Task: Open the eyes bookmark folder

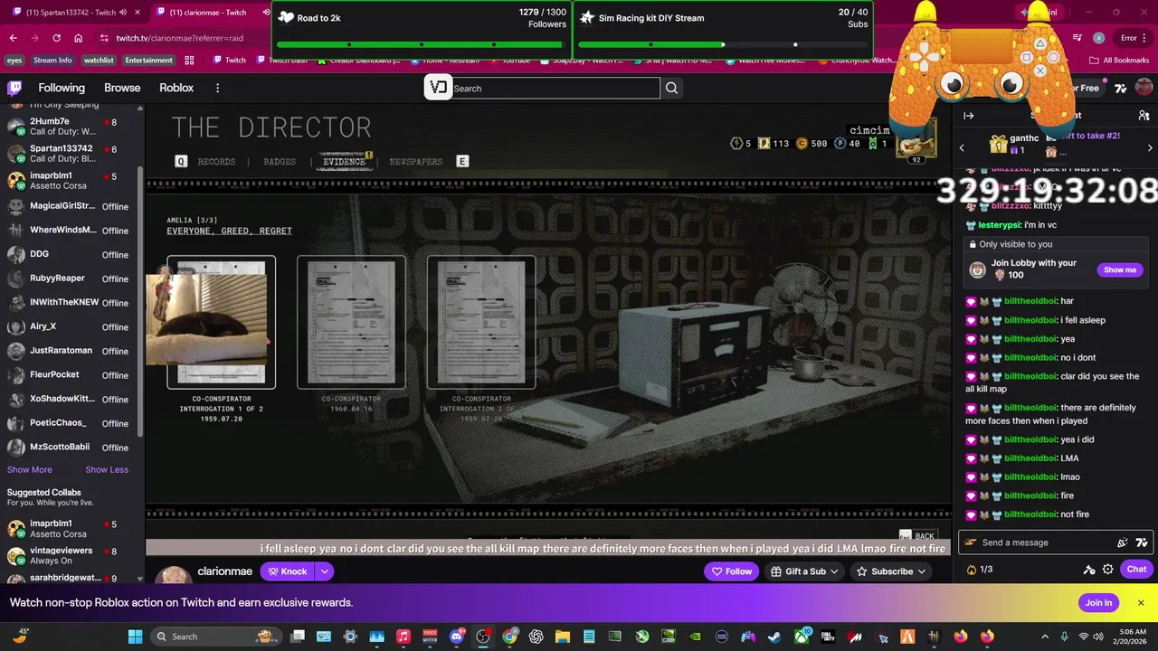Action: (14, 61)
